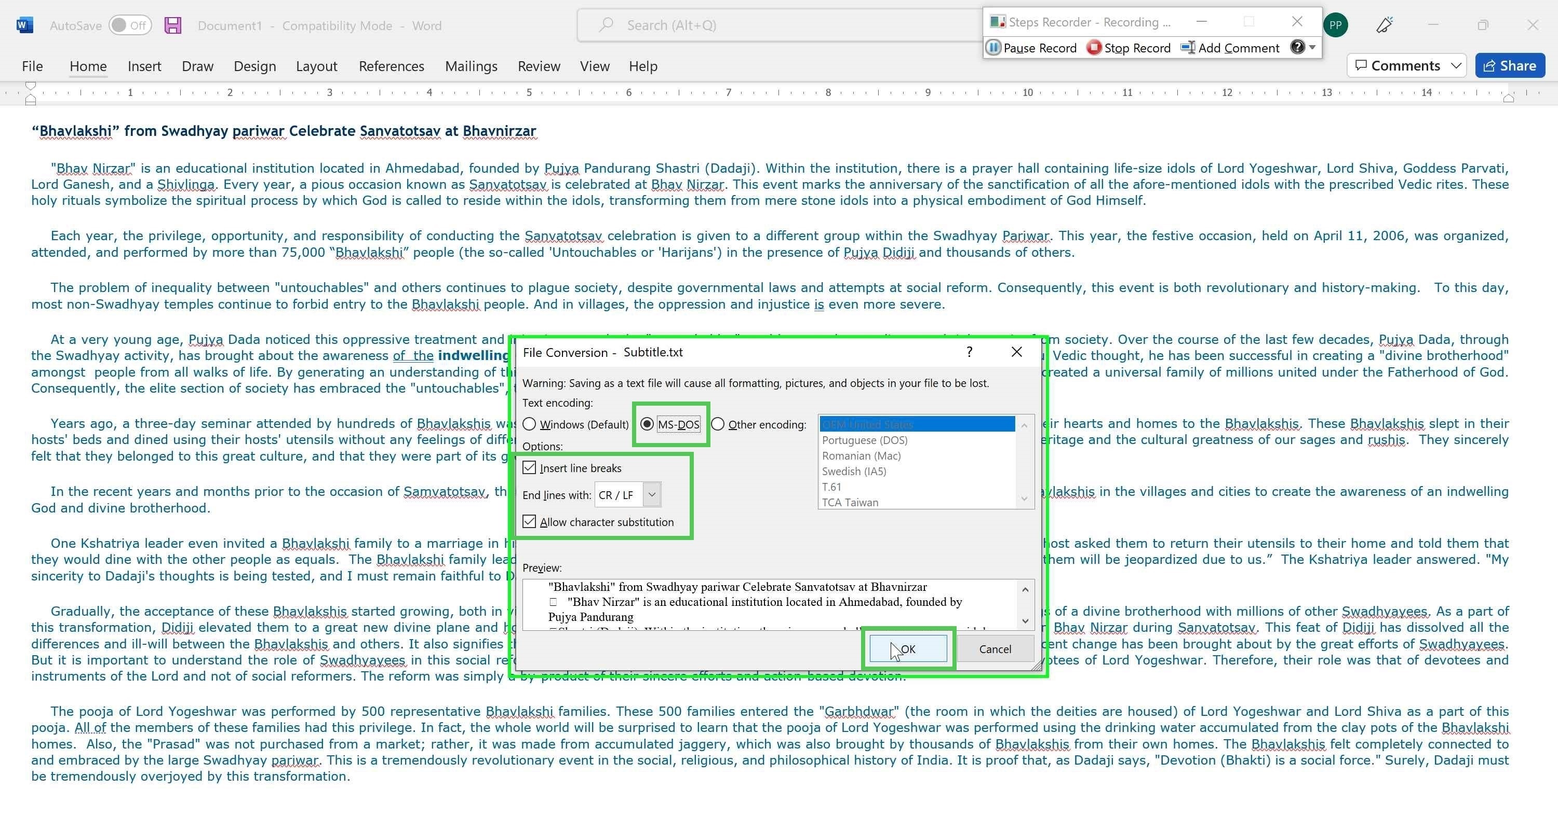Screen dimensions: 1558x830
Task: Choose the Other encoding radio button
Action: (x=718, y=424)
